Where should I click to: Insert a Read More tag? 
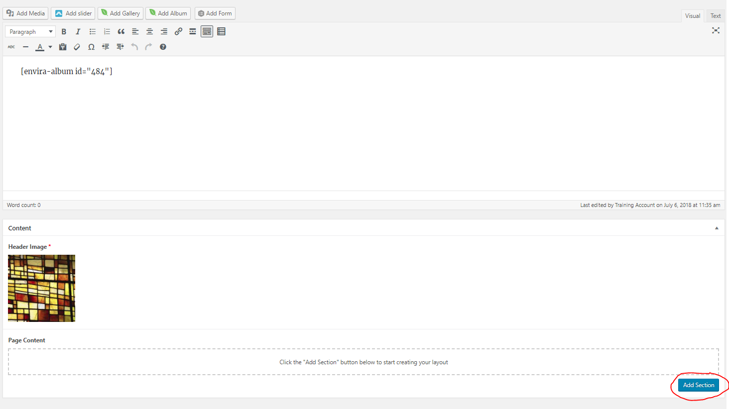click(193, 31)
